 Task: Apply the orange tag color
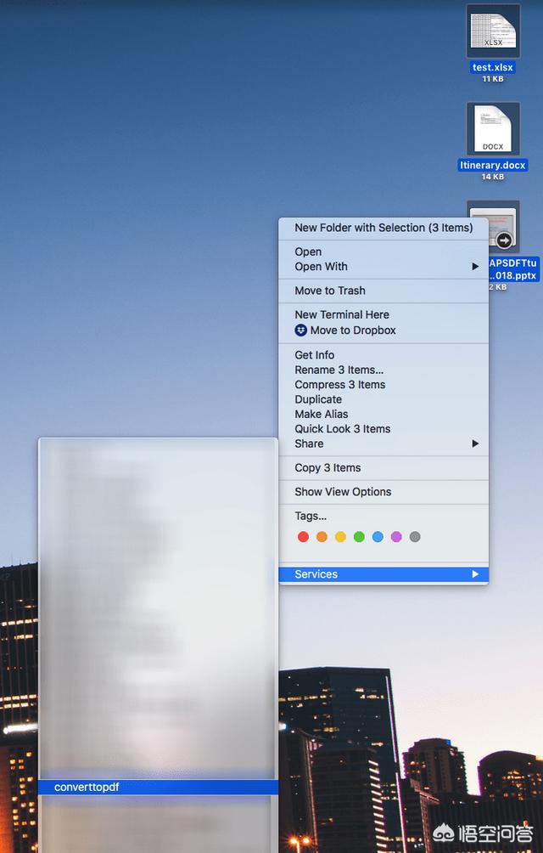(x=322, y=537)
